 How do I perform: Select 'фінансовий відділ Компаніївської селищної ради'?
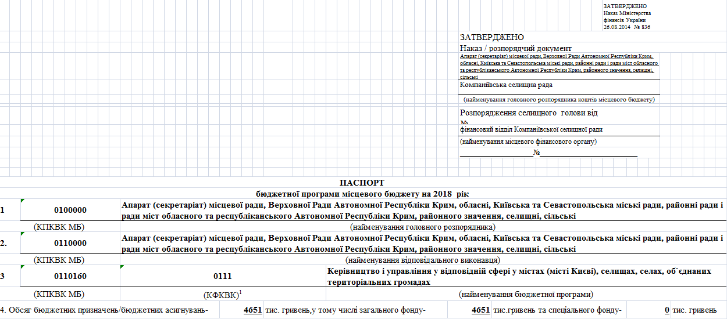coord(531,130)
